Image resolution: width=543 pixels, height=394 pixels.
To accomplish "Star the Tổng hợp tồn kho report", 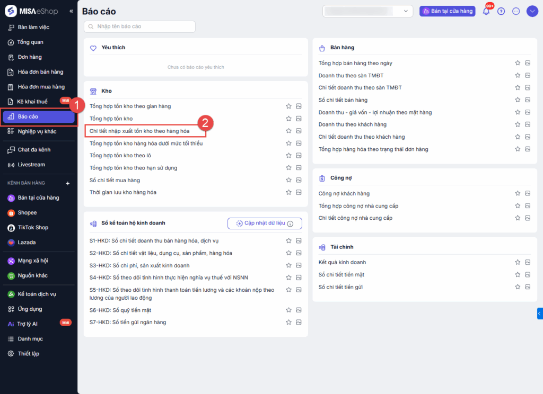I will pyautogui.click(x=288, y=119).
